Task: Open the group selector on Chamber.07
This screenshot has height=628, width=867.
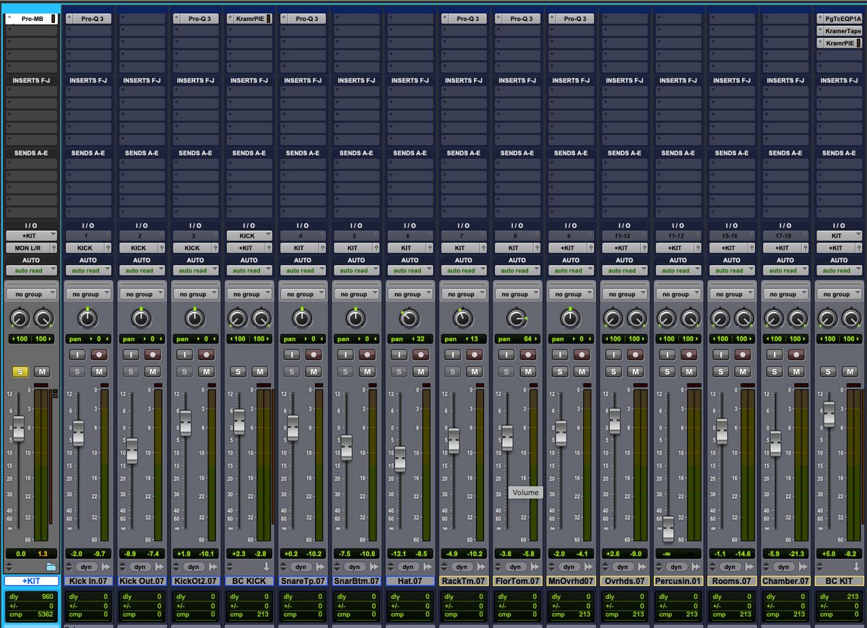Action: [785, 295]
